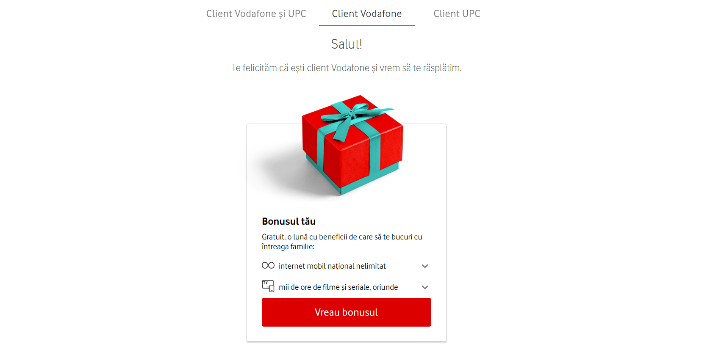Image resolution: width=702 pixels, height=352 pixels.
Task: Expand the internet mobil național nelimitat details
Action: point(425,266)
